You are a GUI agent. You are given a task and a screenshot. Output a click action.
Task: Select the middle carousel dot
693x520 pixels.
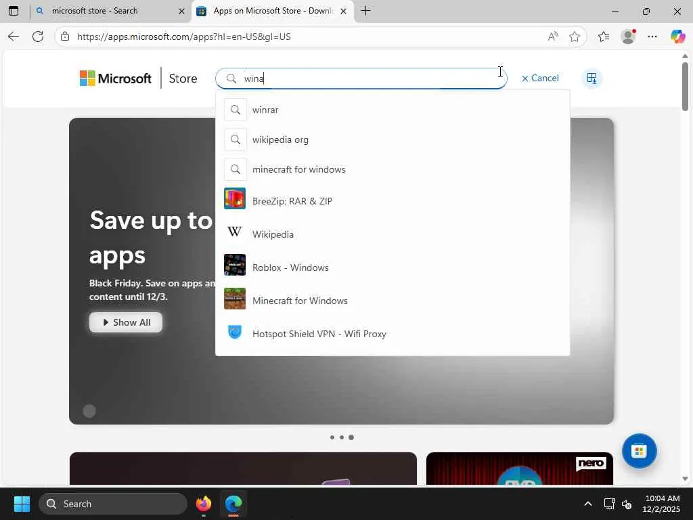[x=342, y=437]
